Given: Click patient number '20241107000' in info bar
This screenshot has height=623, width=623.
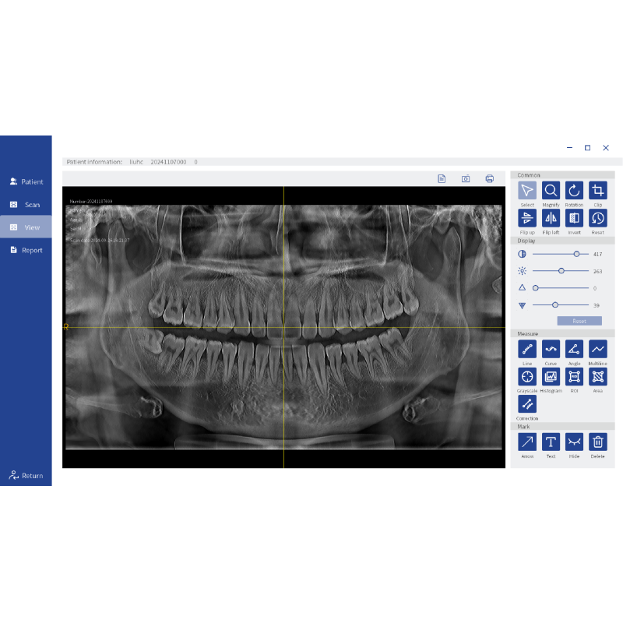Looking at the screenshot, I should coord(168,162).
